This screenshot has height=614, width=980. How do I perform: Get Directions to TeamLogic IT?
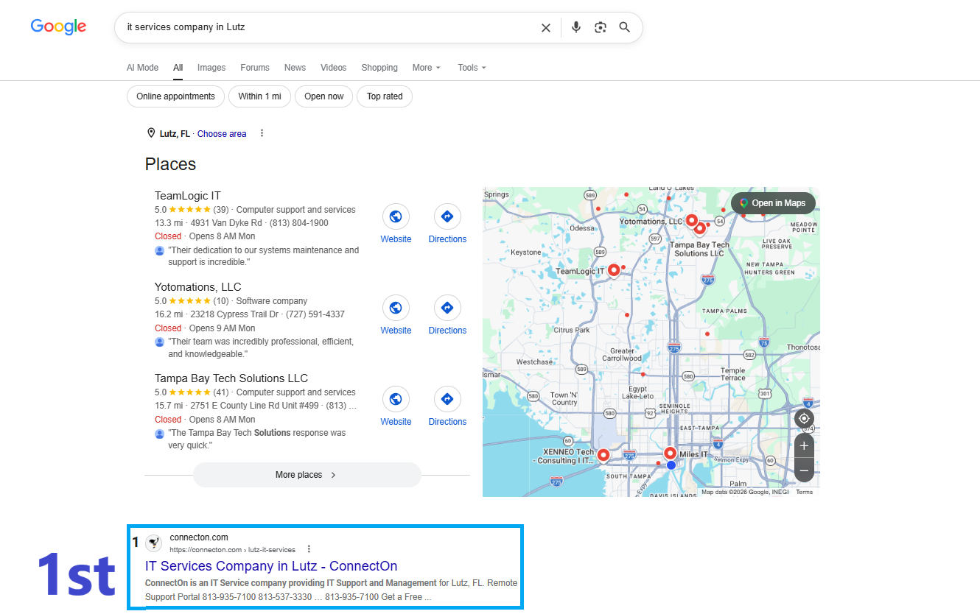[447, 216]
